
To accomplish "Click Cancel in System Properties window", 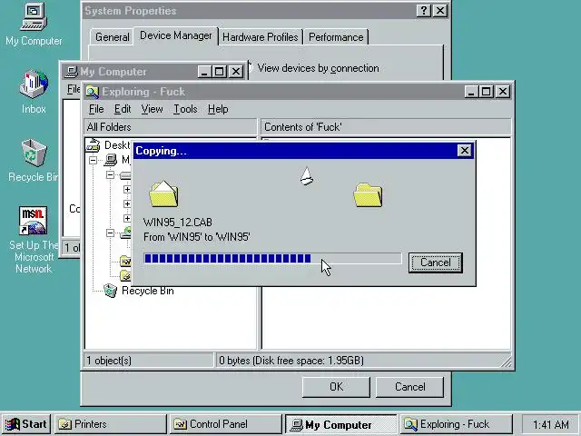I will [x=409, y=387].
